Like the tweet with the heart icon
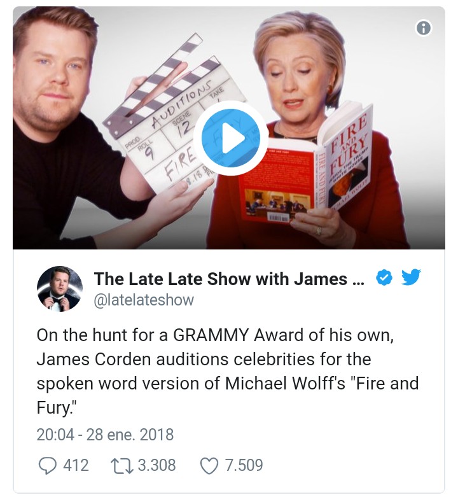This screenshot has height=497, width=458. (x=209, y=466)
